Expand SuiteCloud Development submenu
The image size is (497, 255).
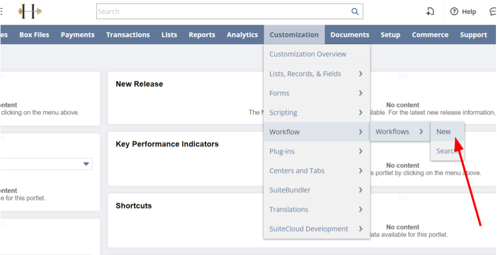(361, 229)
